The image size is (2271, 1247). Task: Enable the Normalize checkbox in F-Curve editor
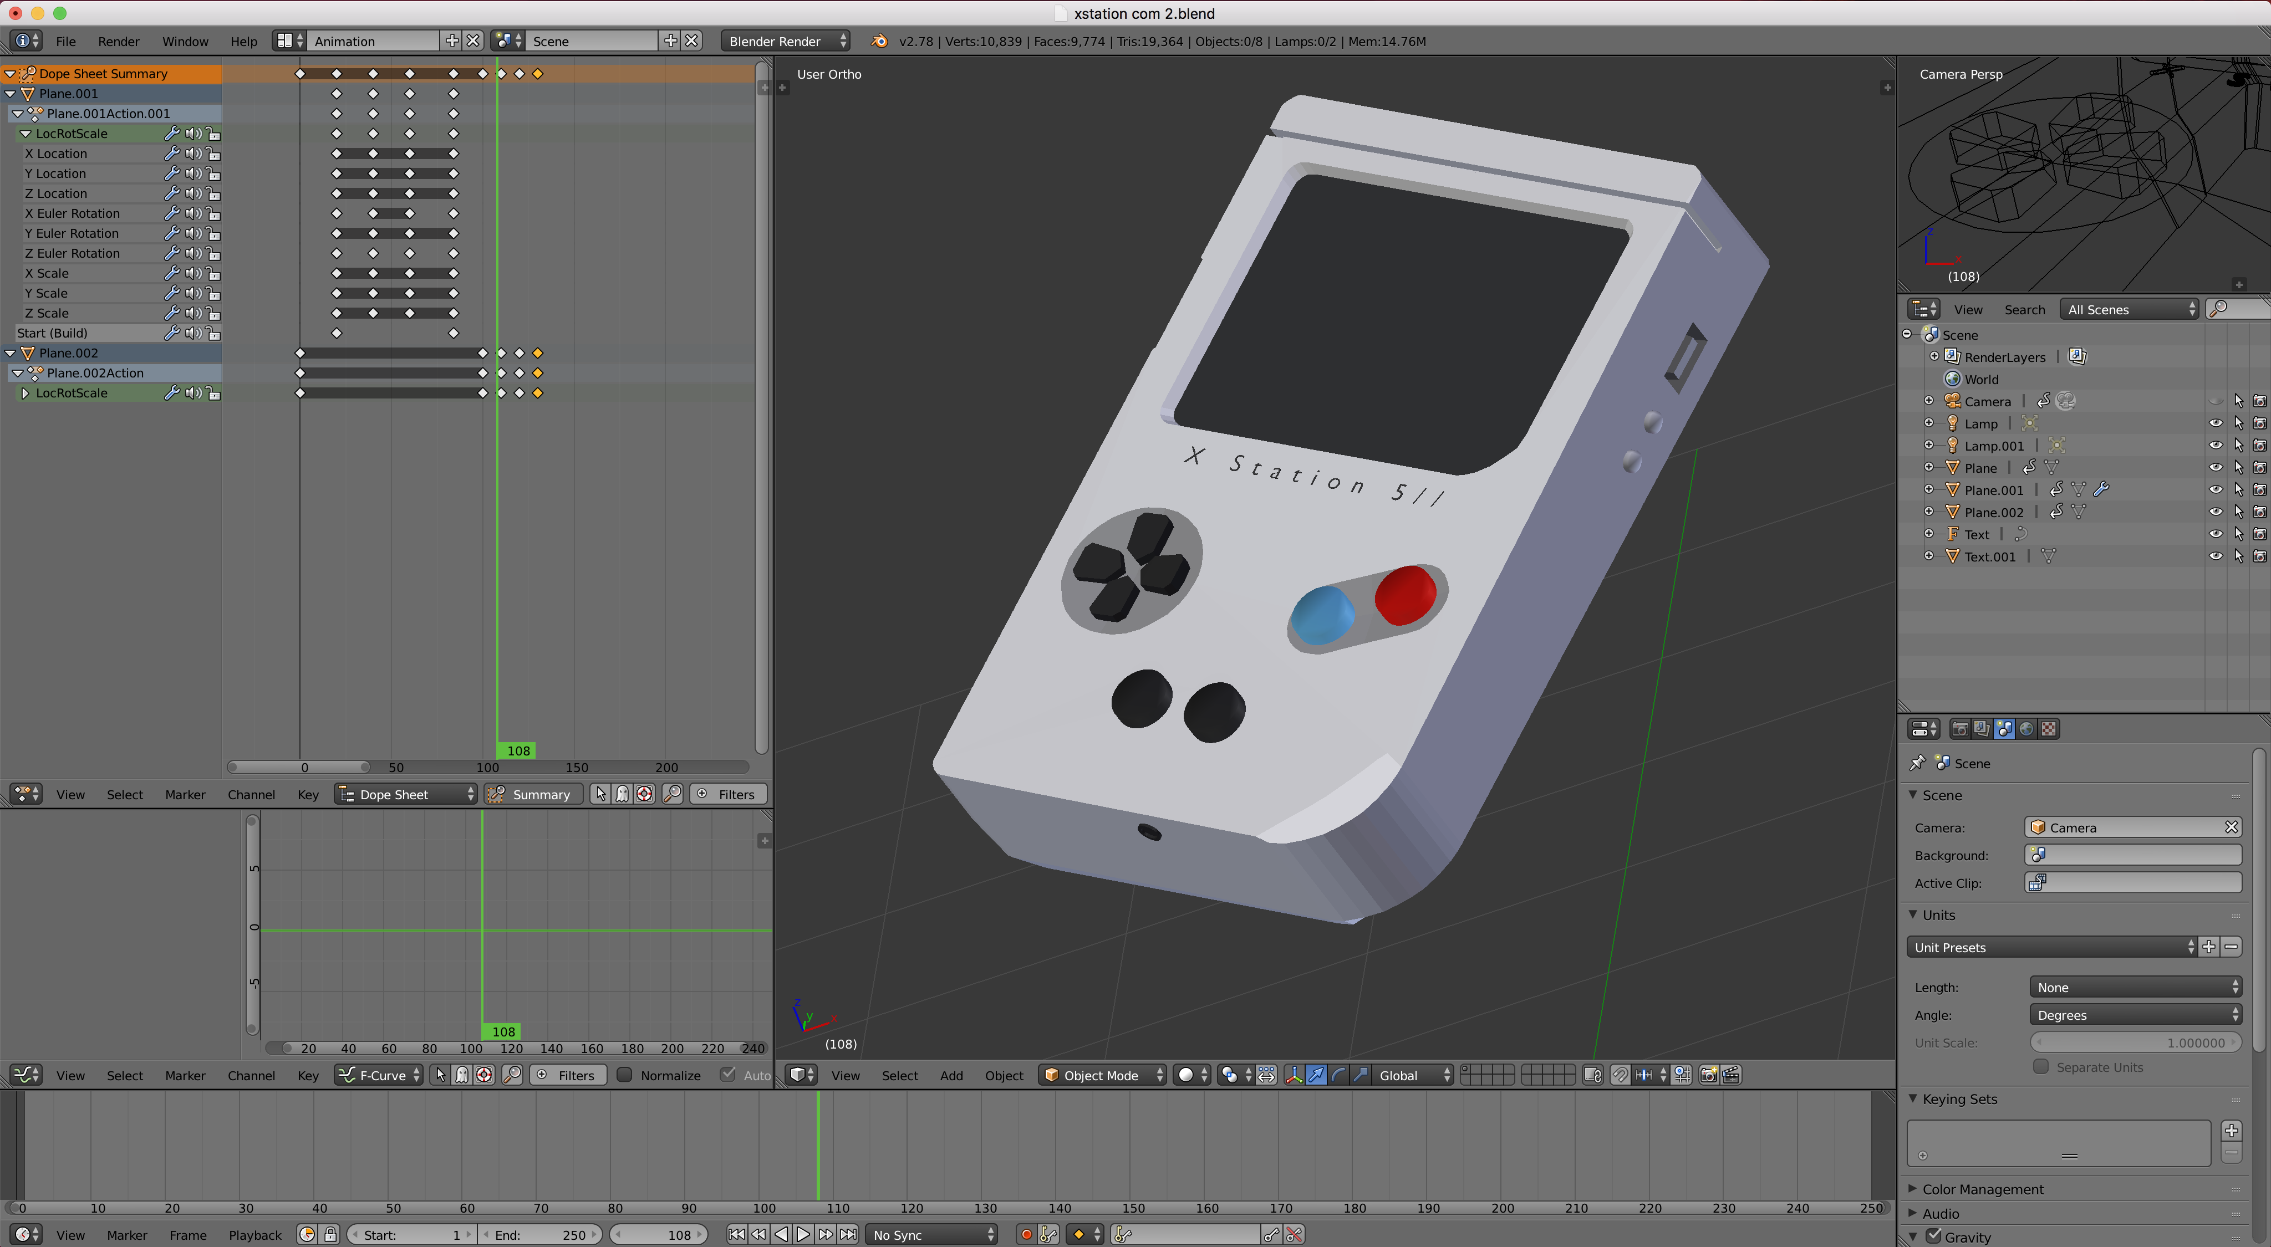point(624,1075)
